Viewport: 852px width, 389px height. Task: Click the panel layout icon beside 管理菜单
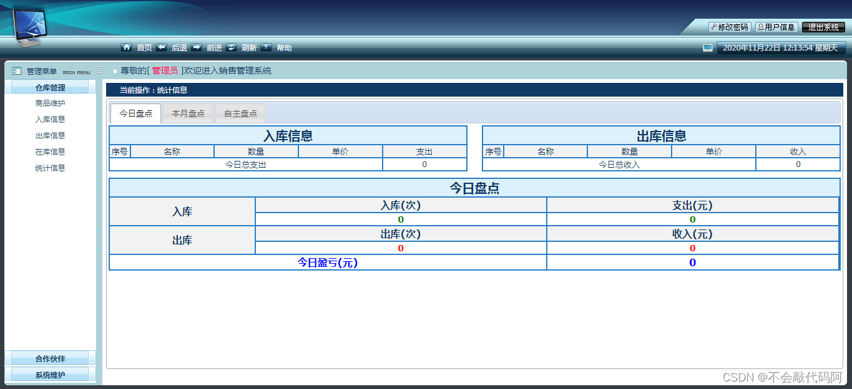tap(16, 71)
